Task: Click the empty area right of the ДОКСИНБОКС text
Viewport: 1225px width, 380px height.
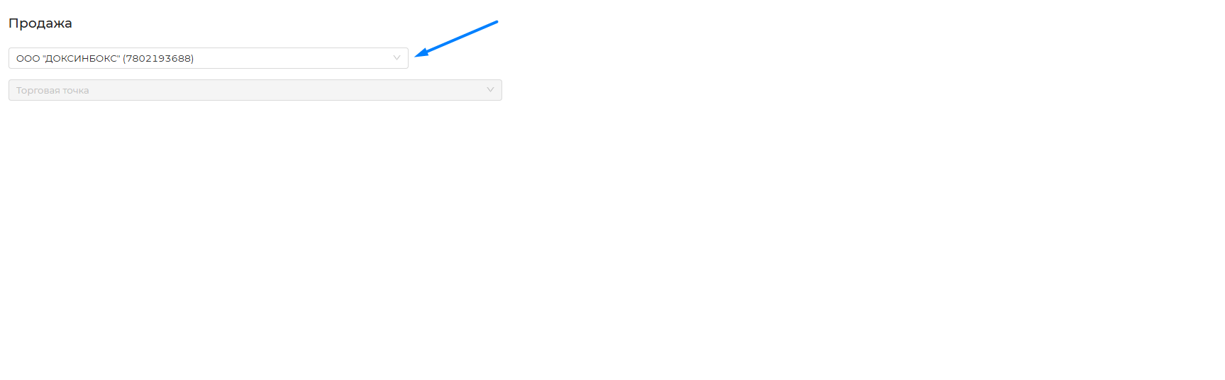Action: coord(291,58)
